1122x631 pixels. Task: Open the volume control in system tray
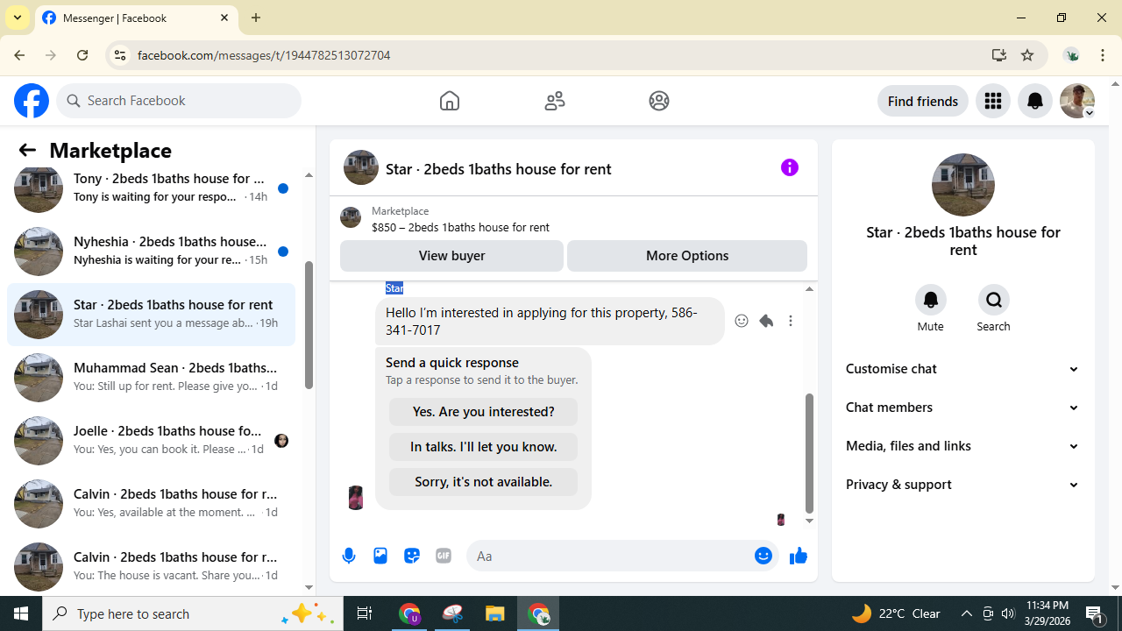coord(1008,613)
